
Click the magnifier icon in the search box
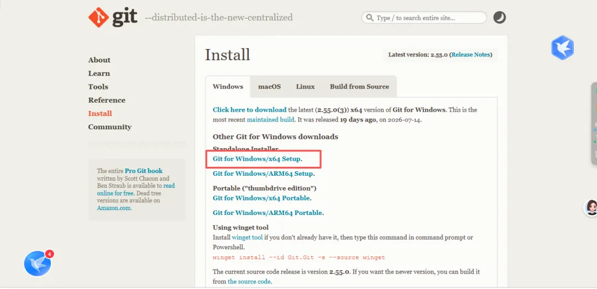pyautogui.click(x=369, y=18)
